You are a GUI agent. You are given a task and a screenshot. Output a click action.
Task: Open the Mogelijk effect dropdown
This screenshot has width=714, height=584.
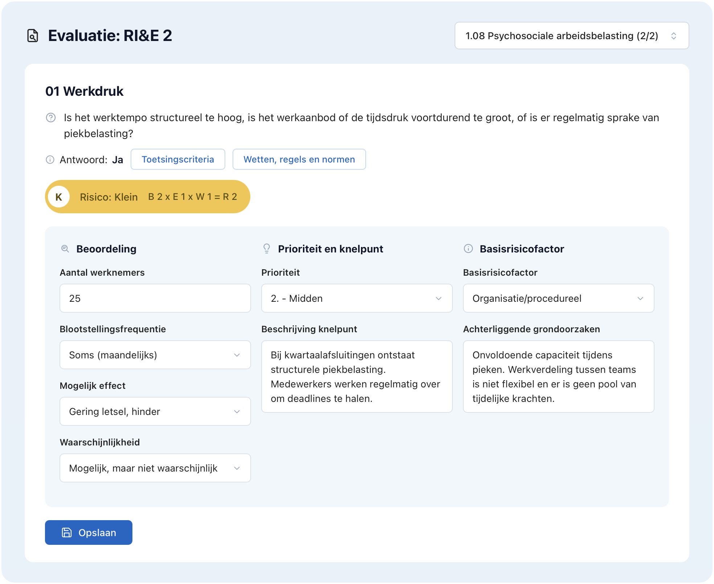[x=155, y=411]
